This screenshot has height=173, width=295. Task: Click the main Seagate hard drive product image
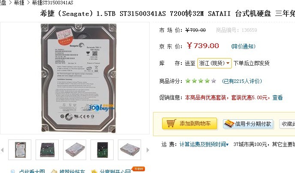[x=78, y=78]
